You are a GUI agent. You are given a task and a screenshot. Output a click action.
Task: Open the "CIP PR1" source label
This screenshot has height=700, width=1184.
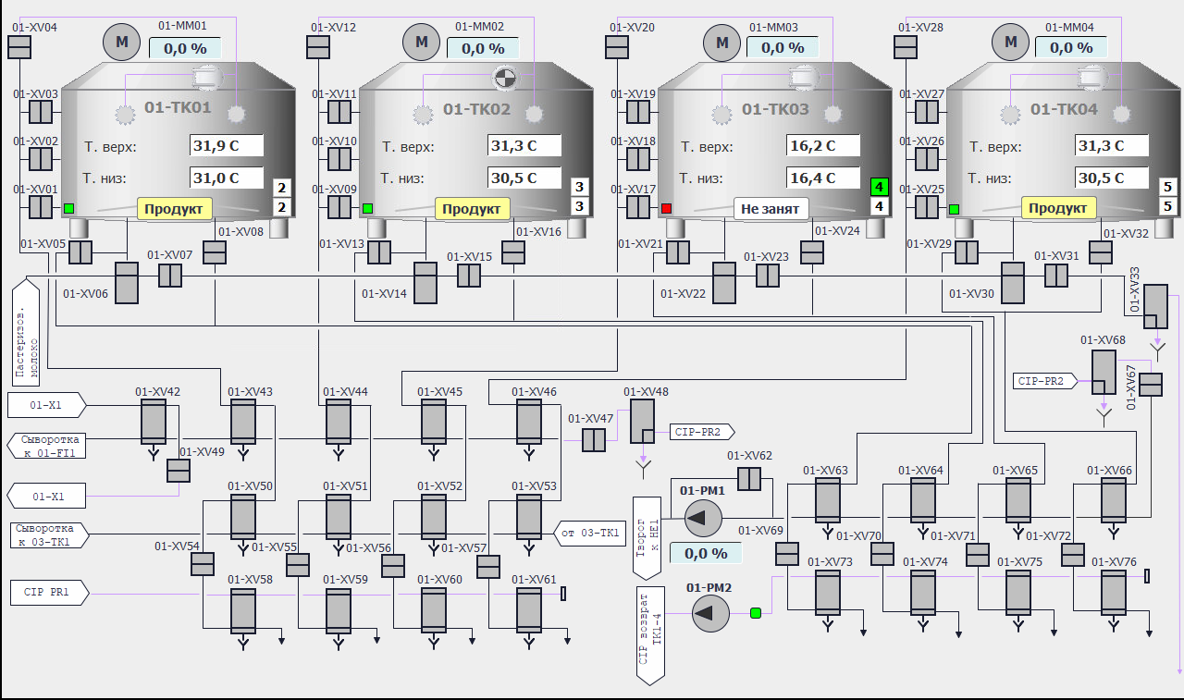pyautogui.click(x=48, y=592)
